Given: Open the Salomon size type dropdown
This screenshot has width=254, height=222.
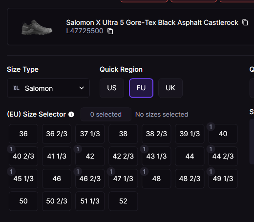Looking at the screenshot, I should click(x=48, y=88).
